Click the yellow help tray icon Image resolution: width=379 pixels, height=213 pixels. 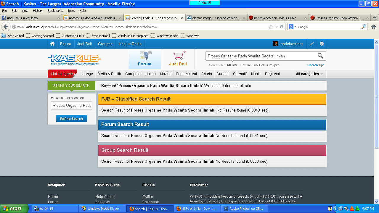(330, 209)
